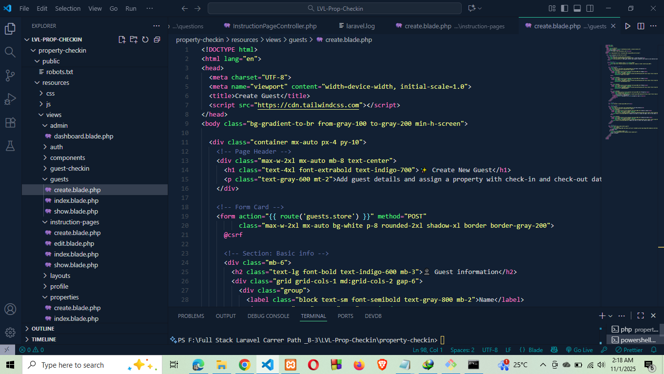Toggle the bottom panel layout button

(577, 8)
